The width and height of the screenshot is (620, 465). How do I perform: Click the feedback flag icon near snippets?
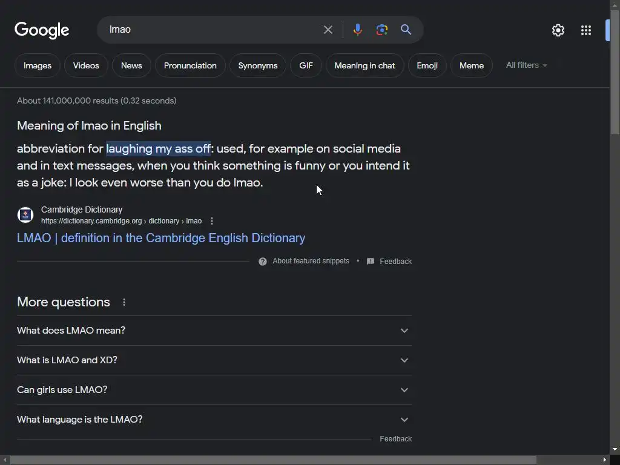pos(371,262)
